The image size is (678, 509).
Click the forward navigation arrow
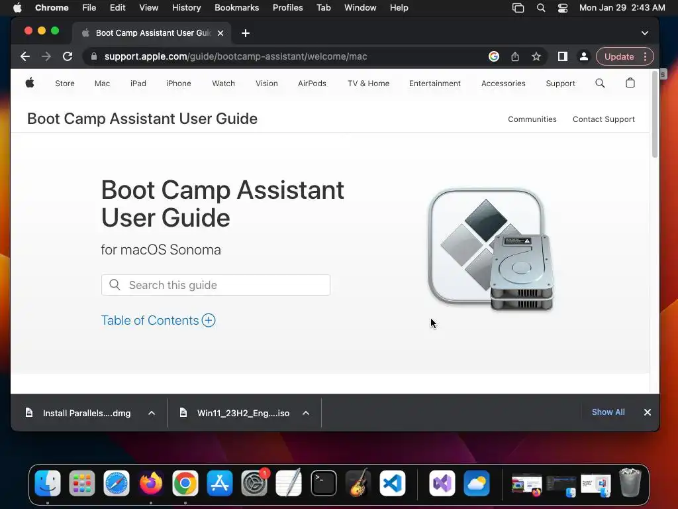pos(46,56)
